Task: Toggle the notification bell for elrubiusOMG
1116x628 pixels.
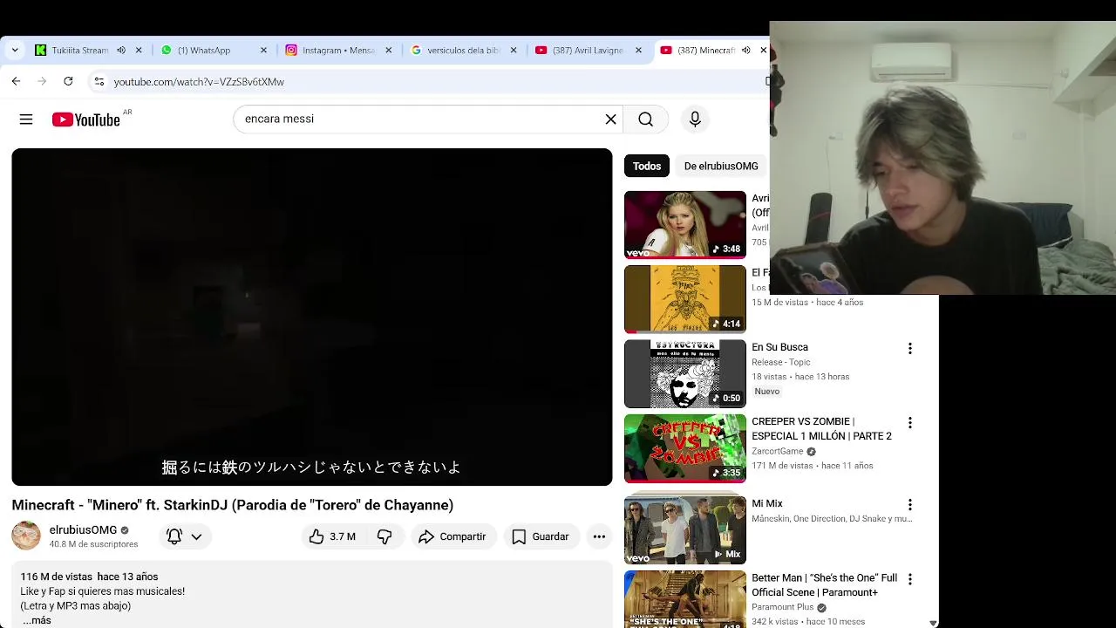Action: point(174,536)
